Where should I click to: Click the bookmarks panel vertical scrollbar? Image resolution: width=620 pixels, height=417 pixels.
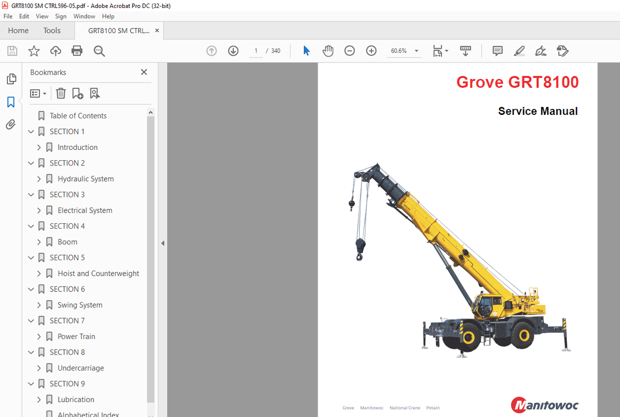pos(150,260)
